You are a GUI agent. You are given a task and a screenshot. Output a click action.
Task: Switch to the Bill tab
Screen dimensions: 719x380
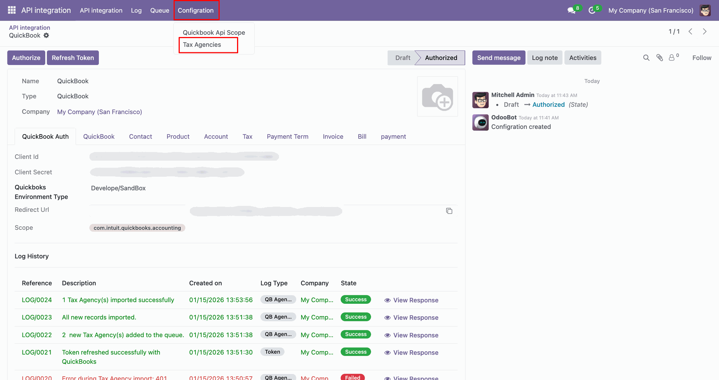[x=362, y=137]
